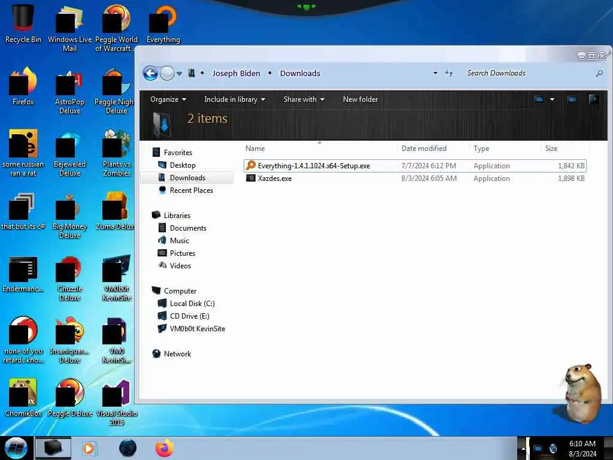Open the Recycle Bin desktop icon
The image size is (613, 460).
point(23,23)
